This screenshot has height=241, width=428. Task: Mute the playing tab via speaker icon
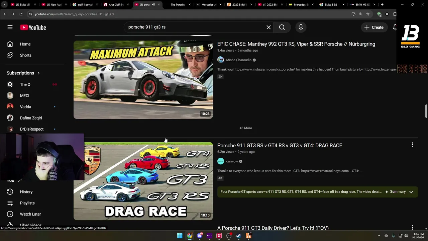pos(153,5)
